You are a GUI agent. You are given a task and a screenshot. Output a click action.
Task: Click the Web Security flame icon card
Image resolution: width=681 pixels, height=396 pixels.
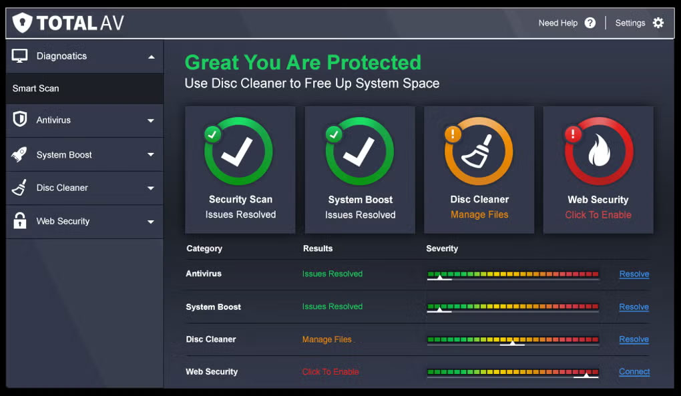(598, 150)
